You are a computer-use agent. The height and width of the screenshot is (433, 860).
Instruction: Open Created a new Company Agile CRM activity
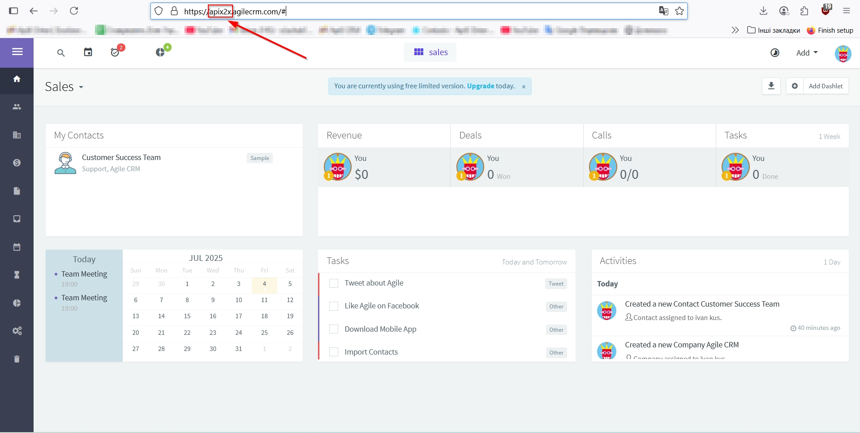click(x=682, y=345)
